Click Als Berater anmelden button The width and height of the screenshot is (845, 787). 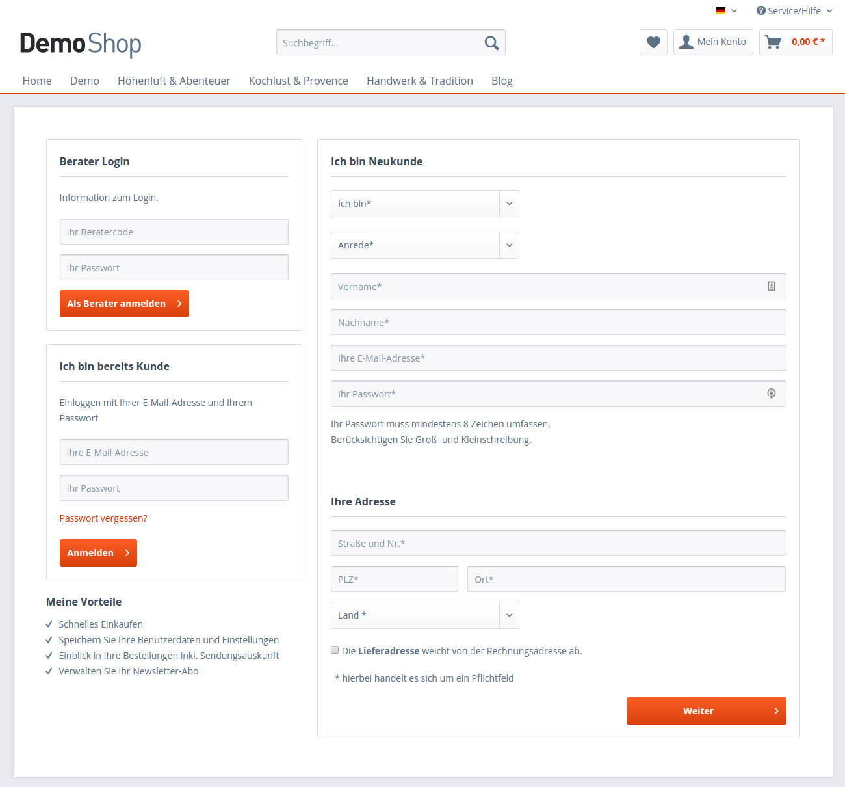pos(124,304)
